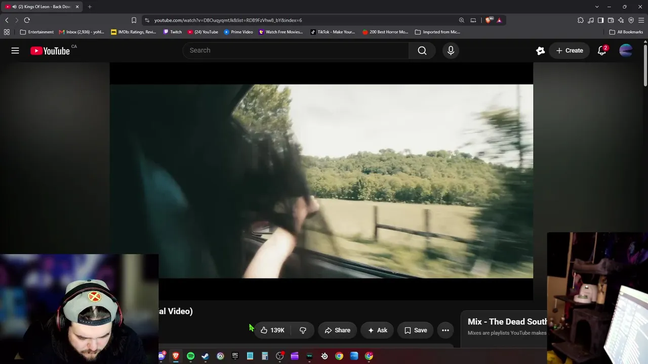Mute the tab via speaker icon
The height and width of the screenshot is (364, 648).
pyautogui.click(x=14, y=7)
